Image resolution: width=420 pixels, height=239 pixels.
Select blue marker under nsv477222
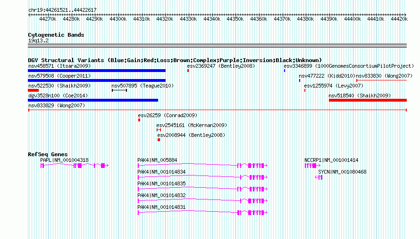pyautogui.click(x=300, y=80)
